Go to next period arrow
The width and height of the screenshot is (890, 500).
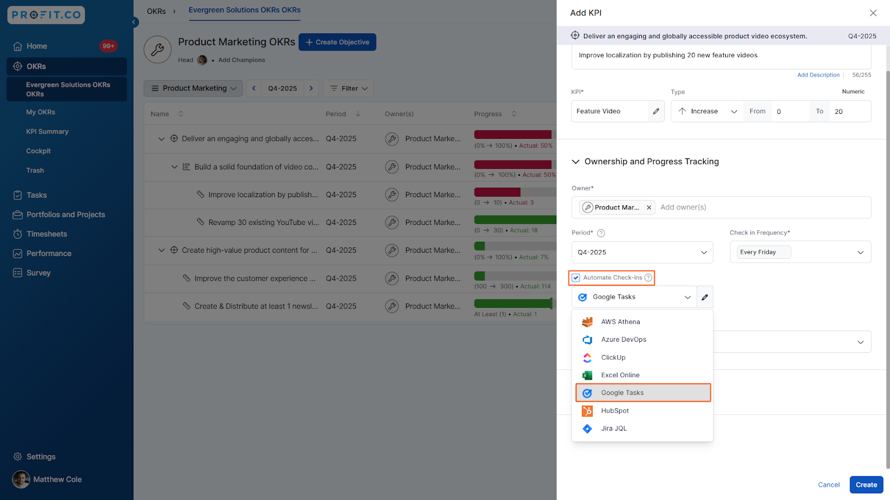tap(311, 88)
